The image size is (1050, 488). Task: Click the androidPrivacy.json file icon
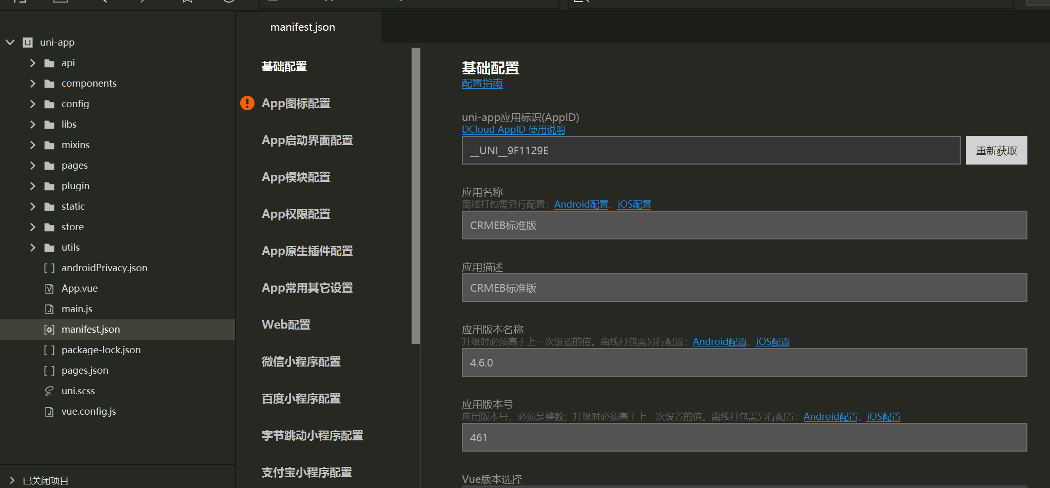[49, 268]
